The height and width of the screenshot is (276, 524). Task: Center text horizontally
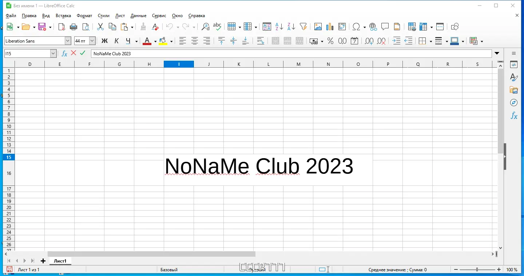[x=195, y=41]
